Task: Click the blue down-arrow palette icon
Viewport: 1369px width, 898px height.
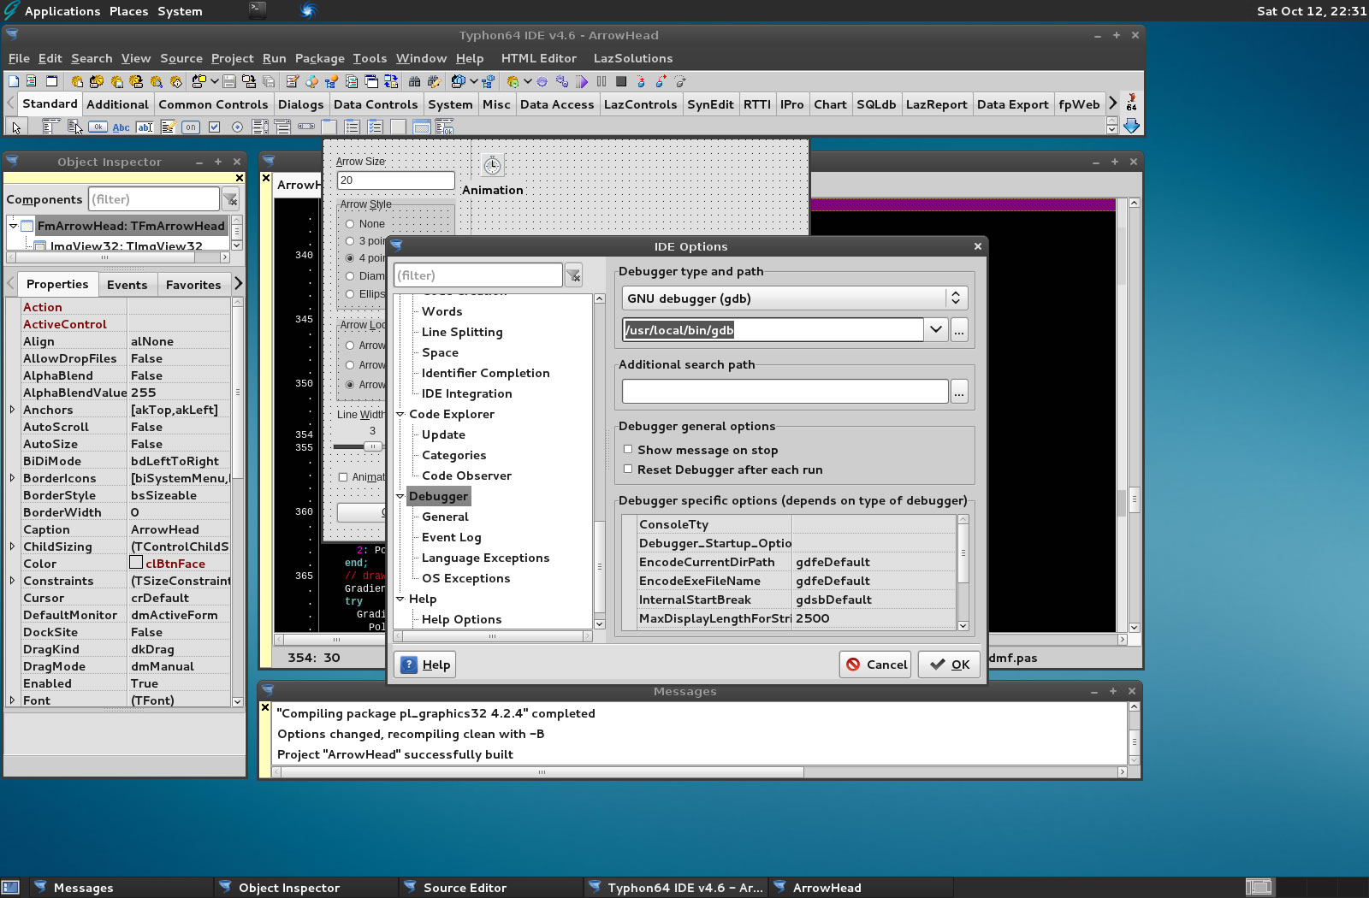Action: tap(1131, 126)
